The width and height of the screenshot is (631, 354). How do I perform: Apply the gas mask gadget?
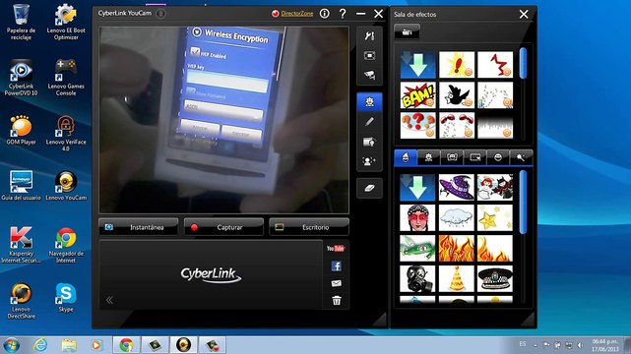tap(417, 278)
